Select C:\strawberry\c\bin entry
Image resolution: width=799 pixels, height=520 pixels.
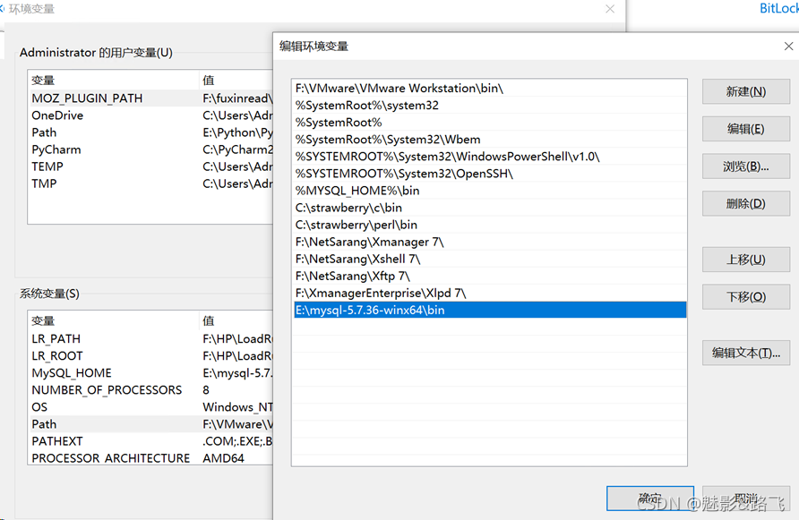tap(490, 208)
